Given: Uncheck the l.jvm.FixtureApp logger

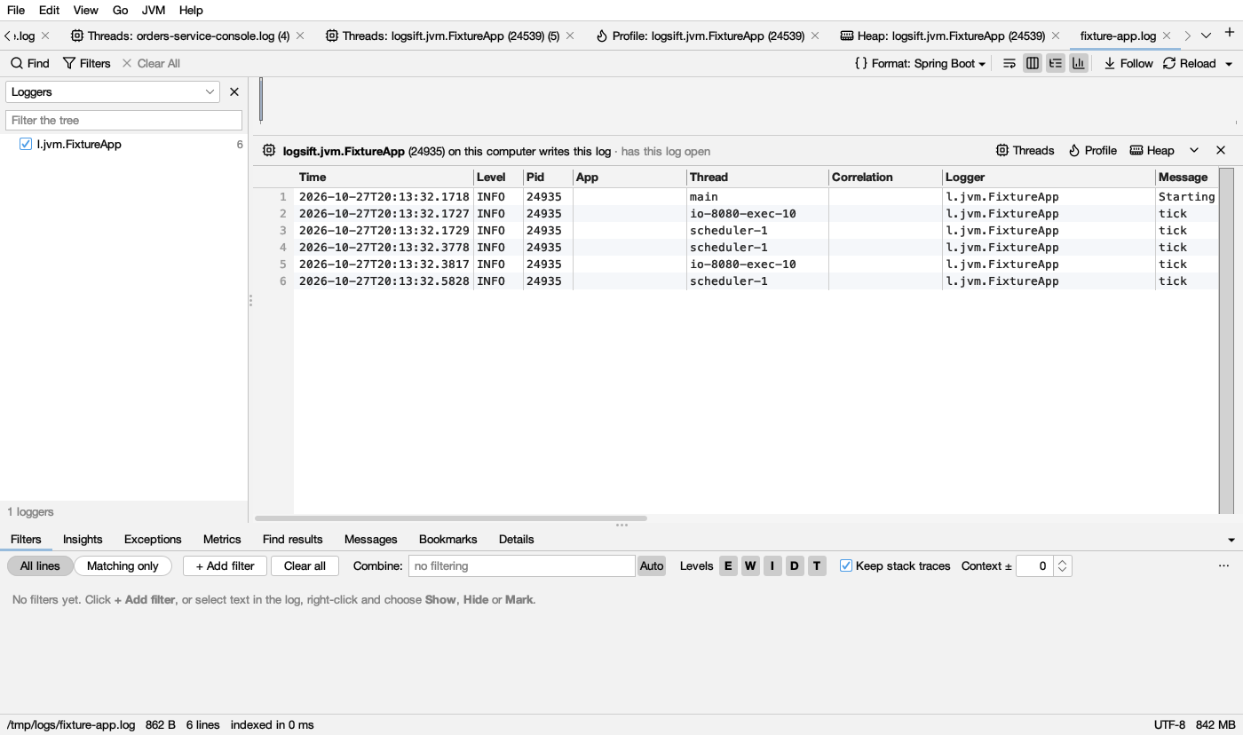Looking at the screenshot, I should [26, 145].
